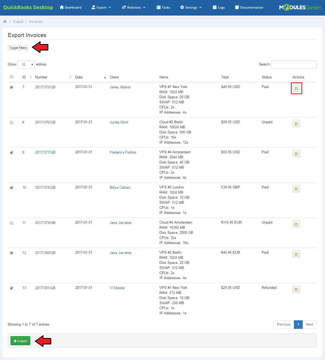Go to the Previous page
The height and width of the screenshot is (360, 325).
pos(284,324)
